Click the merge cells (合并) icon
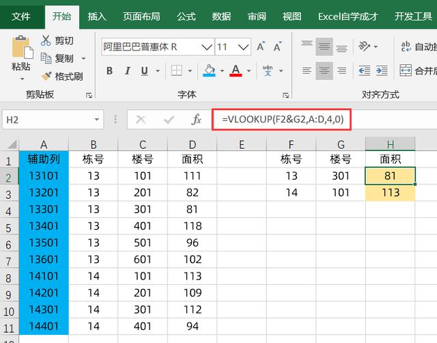This screenshot has height=343, width=437. (406, 70)
